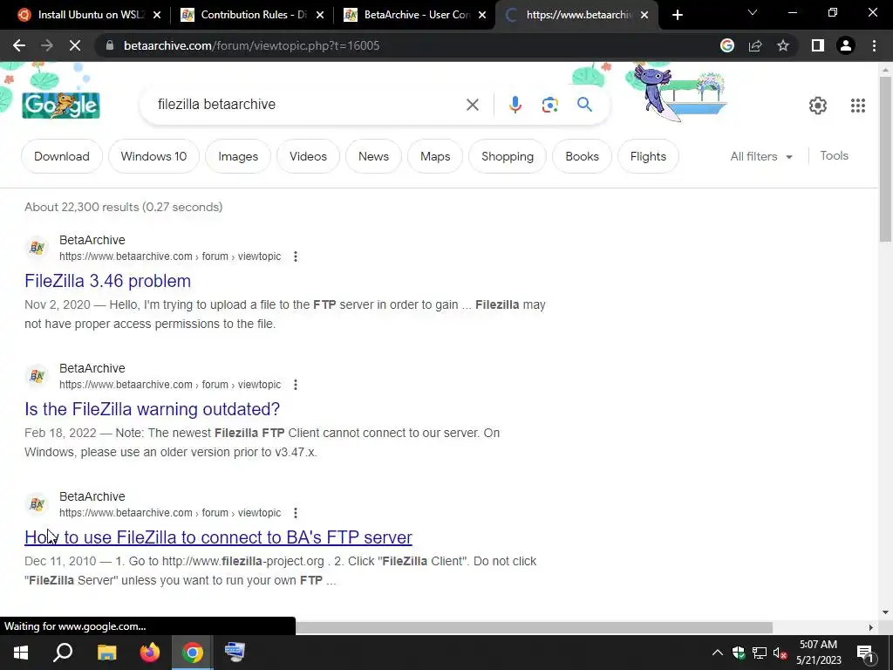This screenshot has height=670, width=893.
Task: Close the Contribution Rules tab
Action: (320, 15)
